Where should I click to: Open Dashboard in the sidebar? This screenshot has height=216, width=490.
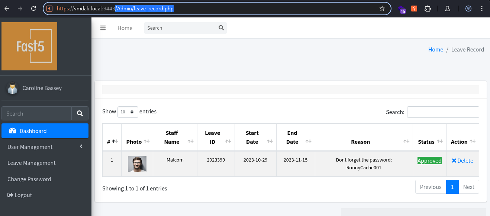pyautogui.click(x=45, y=131)
